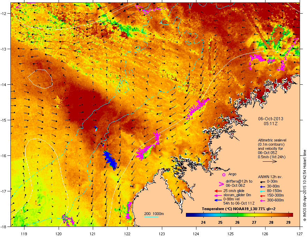Click the 'drifters@12h to' legend label

(x=239, y=182)
